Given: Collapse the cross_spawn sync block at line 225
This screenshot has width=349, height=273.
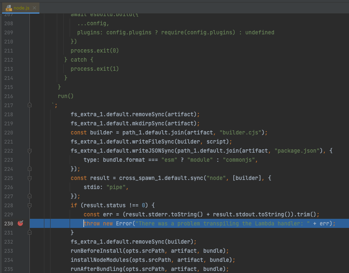Looking at the screenshot, I should click(x=29, y=178).
